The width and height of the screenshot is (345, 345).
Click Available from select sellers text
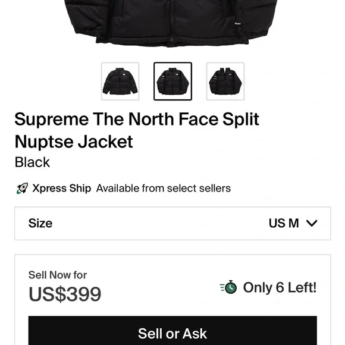tap(164, 189)
